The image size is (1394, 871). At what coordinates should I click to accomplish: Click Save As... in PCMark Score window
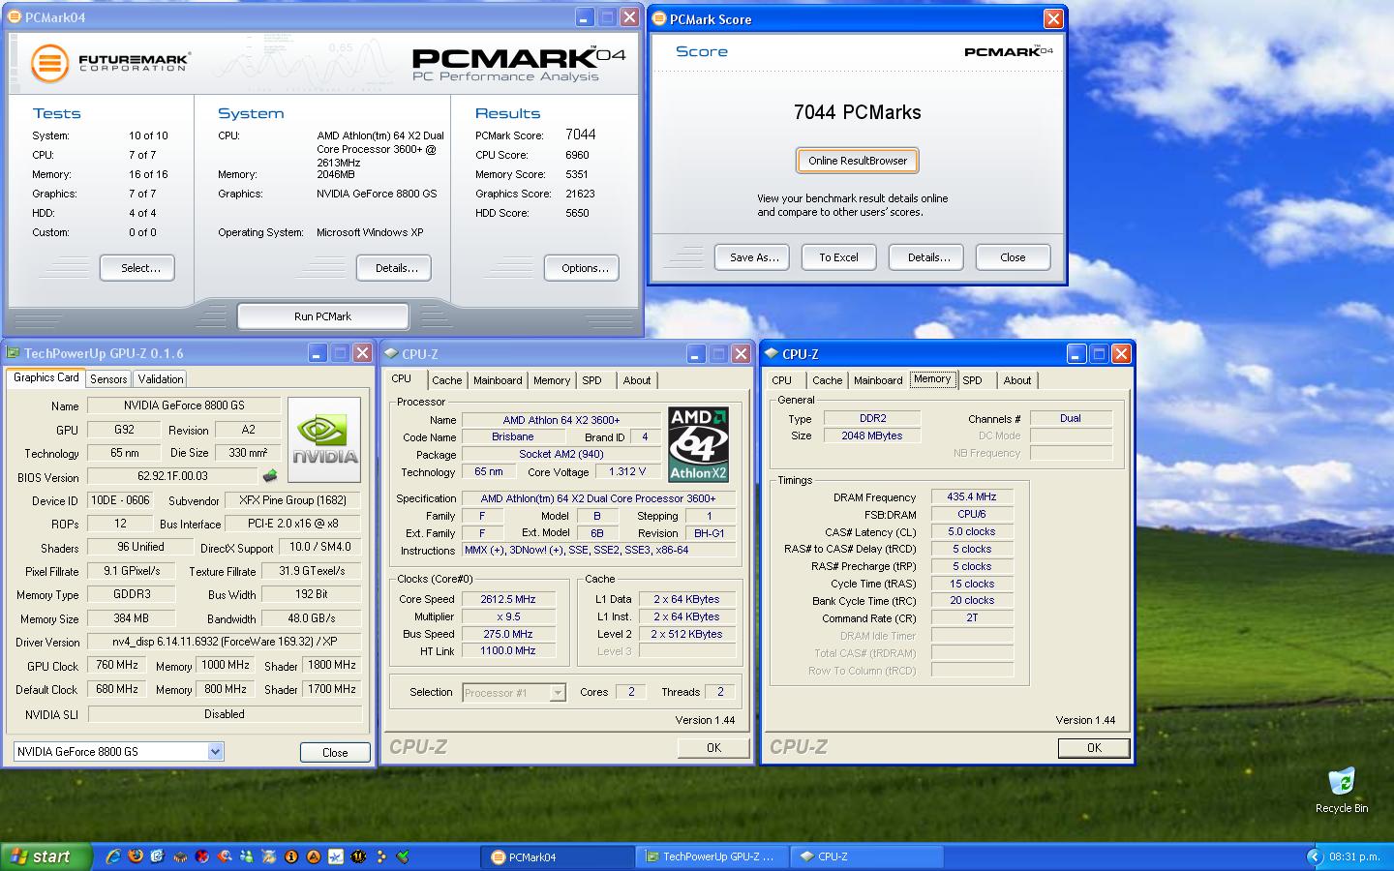tap(753, 257)
